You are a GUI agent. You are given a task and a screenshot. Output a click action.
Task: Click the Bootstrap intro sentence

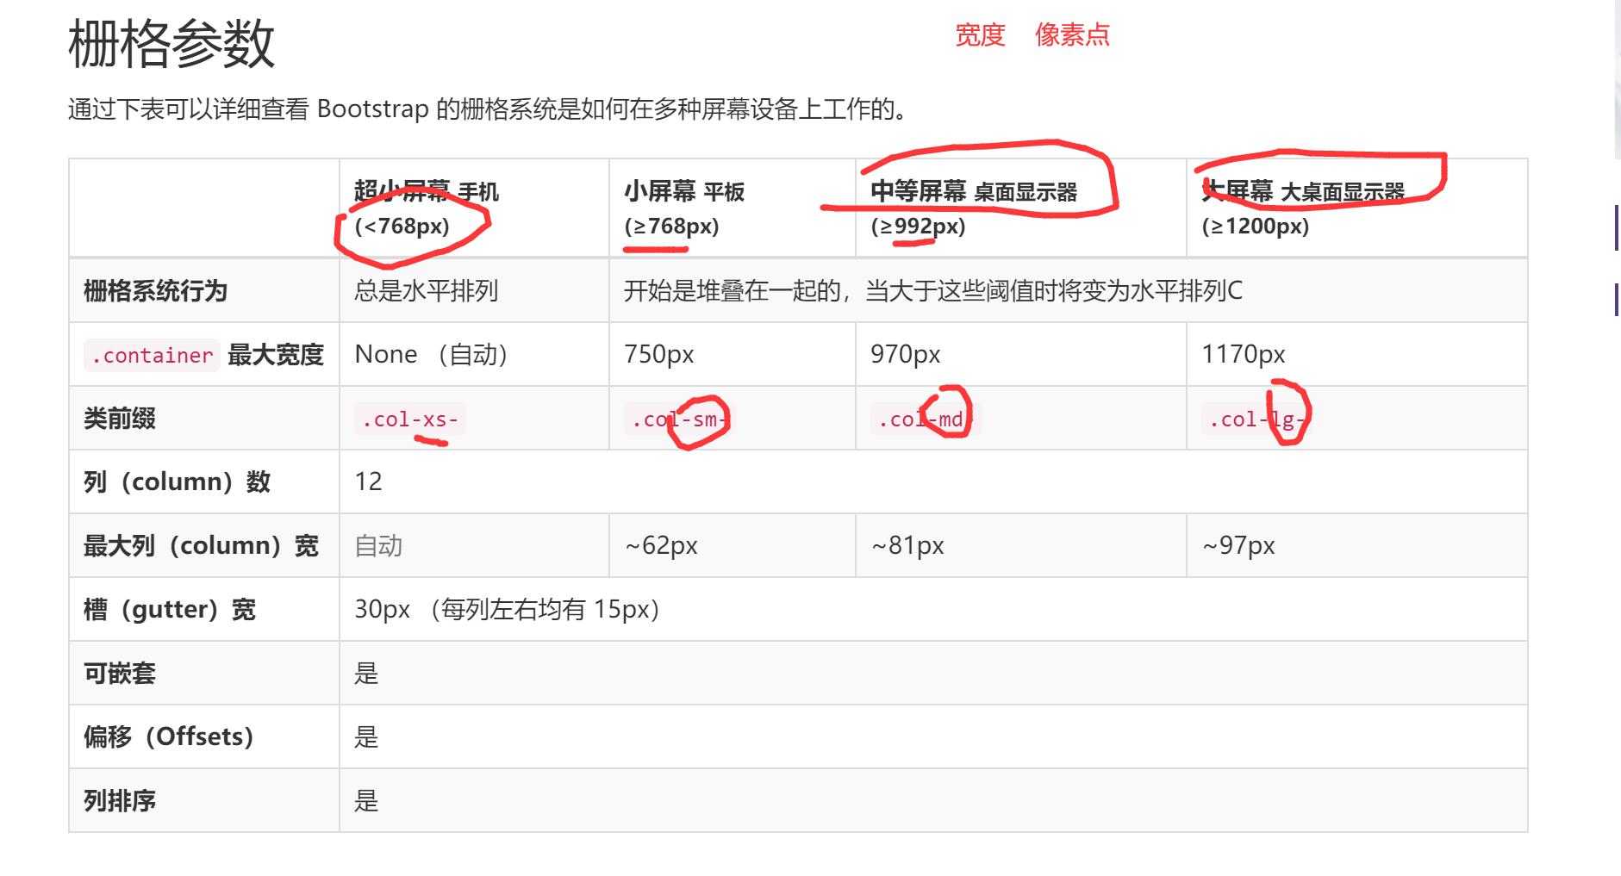[489, 109]
